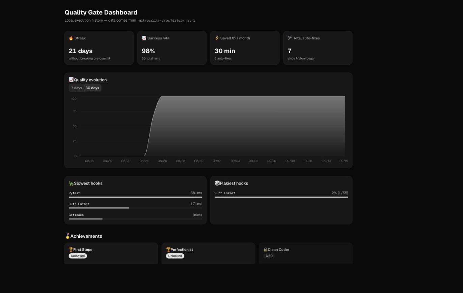Click the chart icon beside Quality evolution
Screen dimensions: 463x293
(x=71, y=80)
